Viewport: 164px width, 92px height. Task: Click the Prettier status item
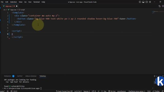pos(156,91)
